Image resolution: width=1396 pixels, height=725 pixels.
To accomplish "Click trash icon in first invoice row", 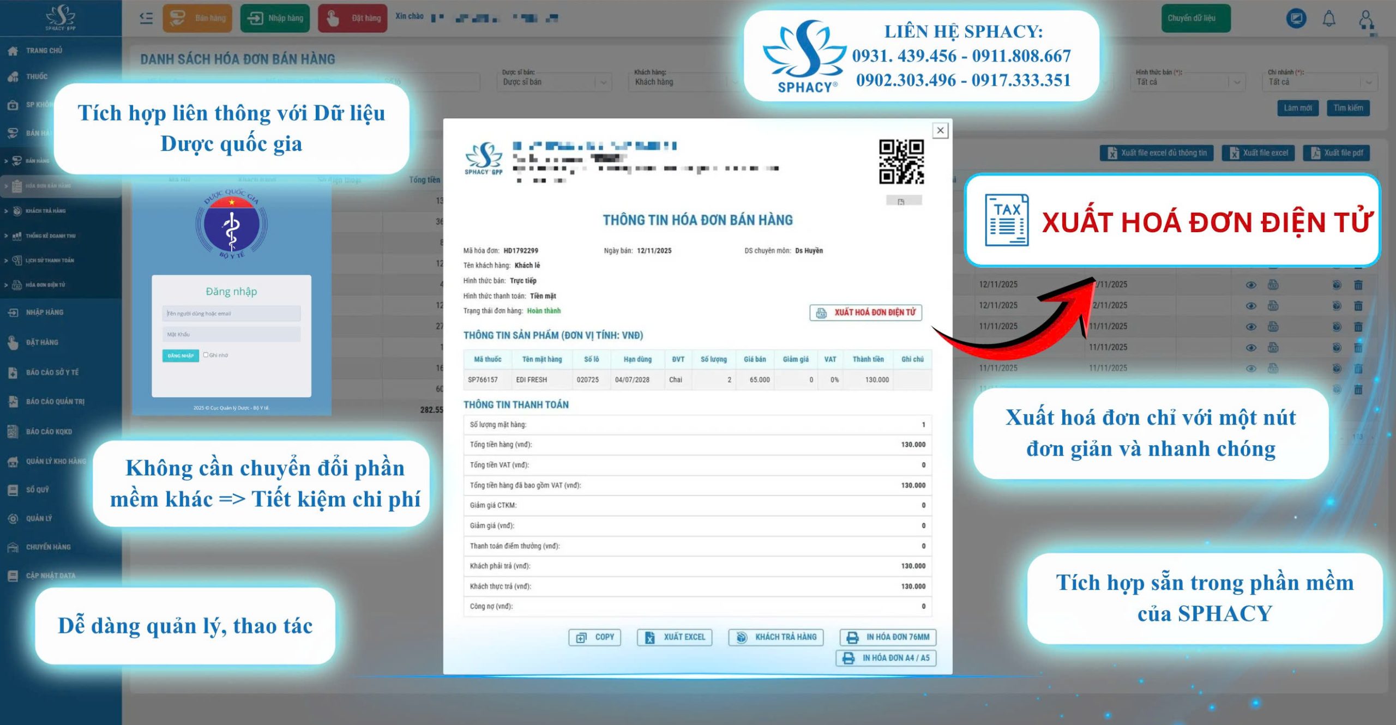I will pyautogui.click(x=1358, y=285).
